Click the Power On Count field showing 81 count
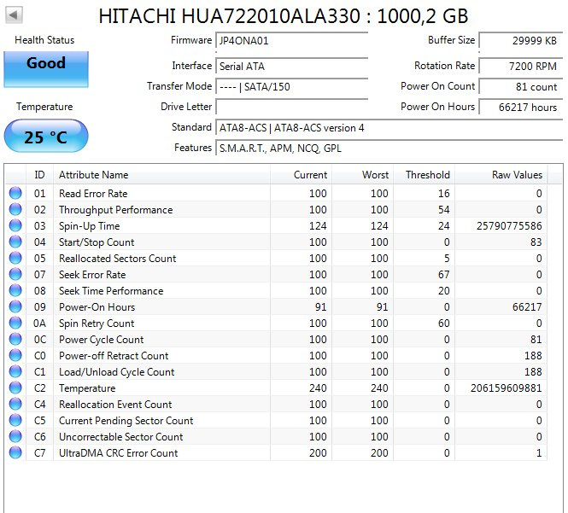The height and width of the screenshot is (513, 568). click(x=521, y=86)
